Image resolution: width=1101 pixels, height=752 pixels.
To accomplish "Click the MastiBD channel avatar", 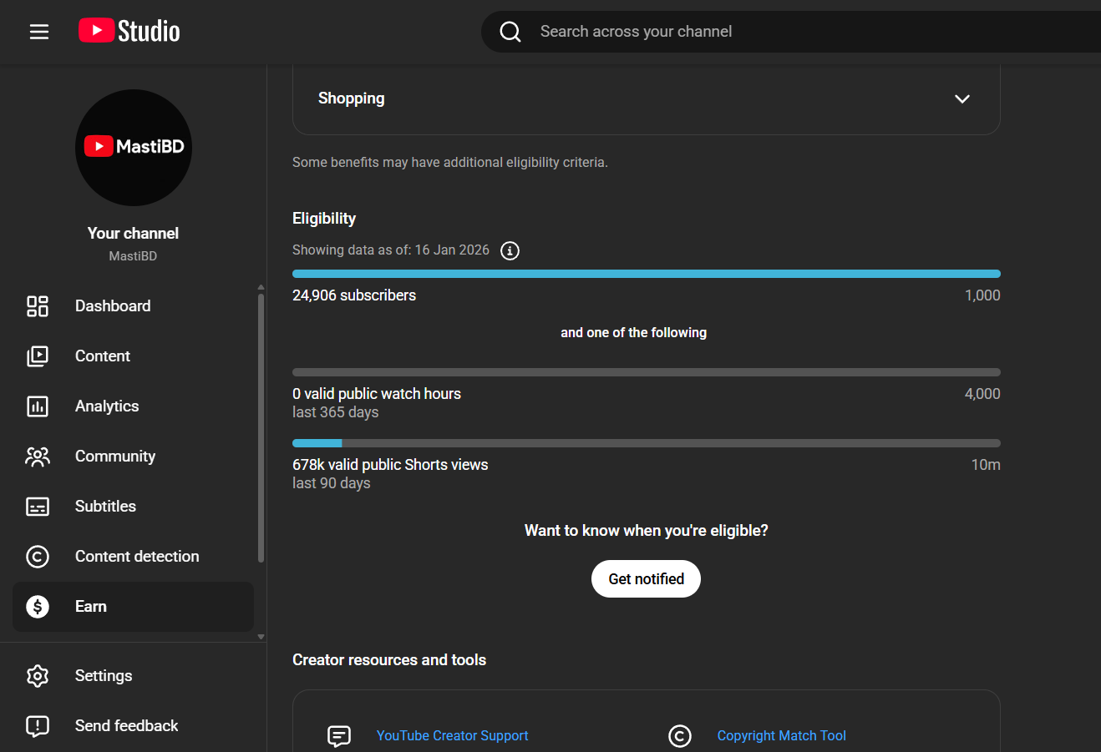I will (x=134, y=148).
